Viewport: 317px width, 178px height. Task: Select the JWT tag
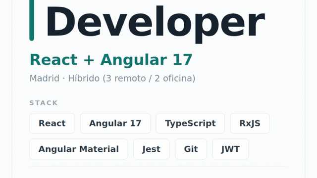[230, 149]
